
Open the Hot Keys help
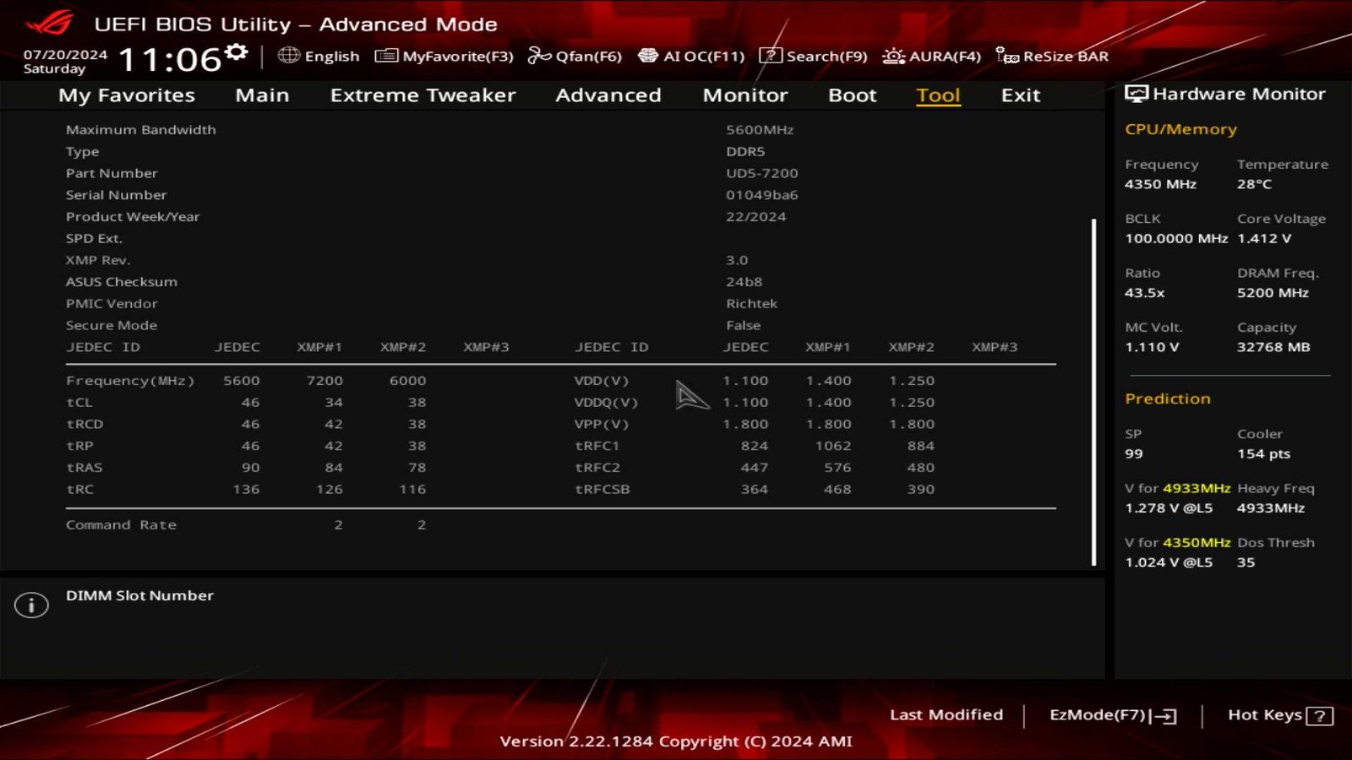[x=1279, y=715]
